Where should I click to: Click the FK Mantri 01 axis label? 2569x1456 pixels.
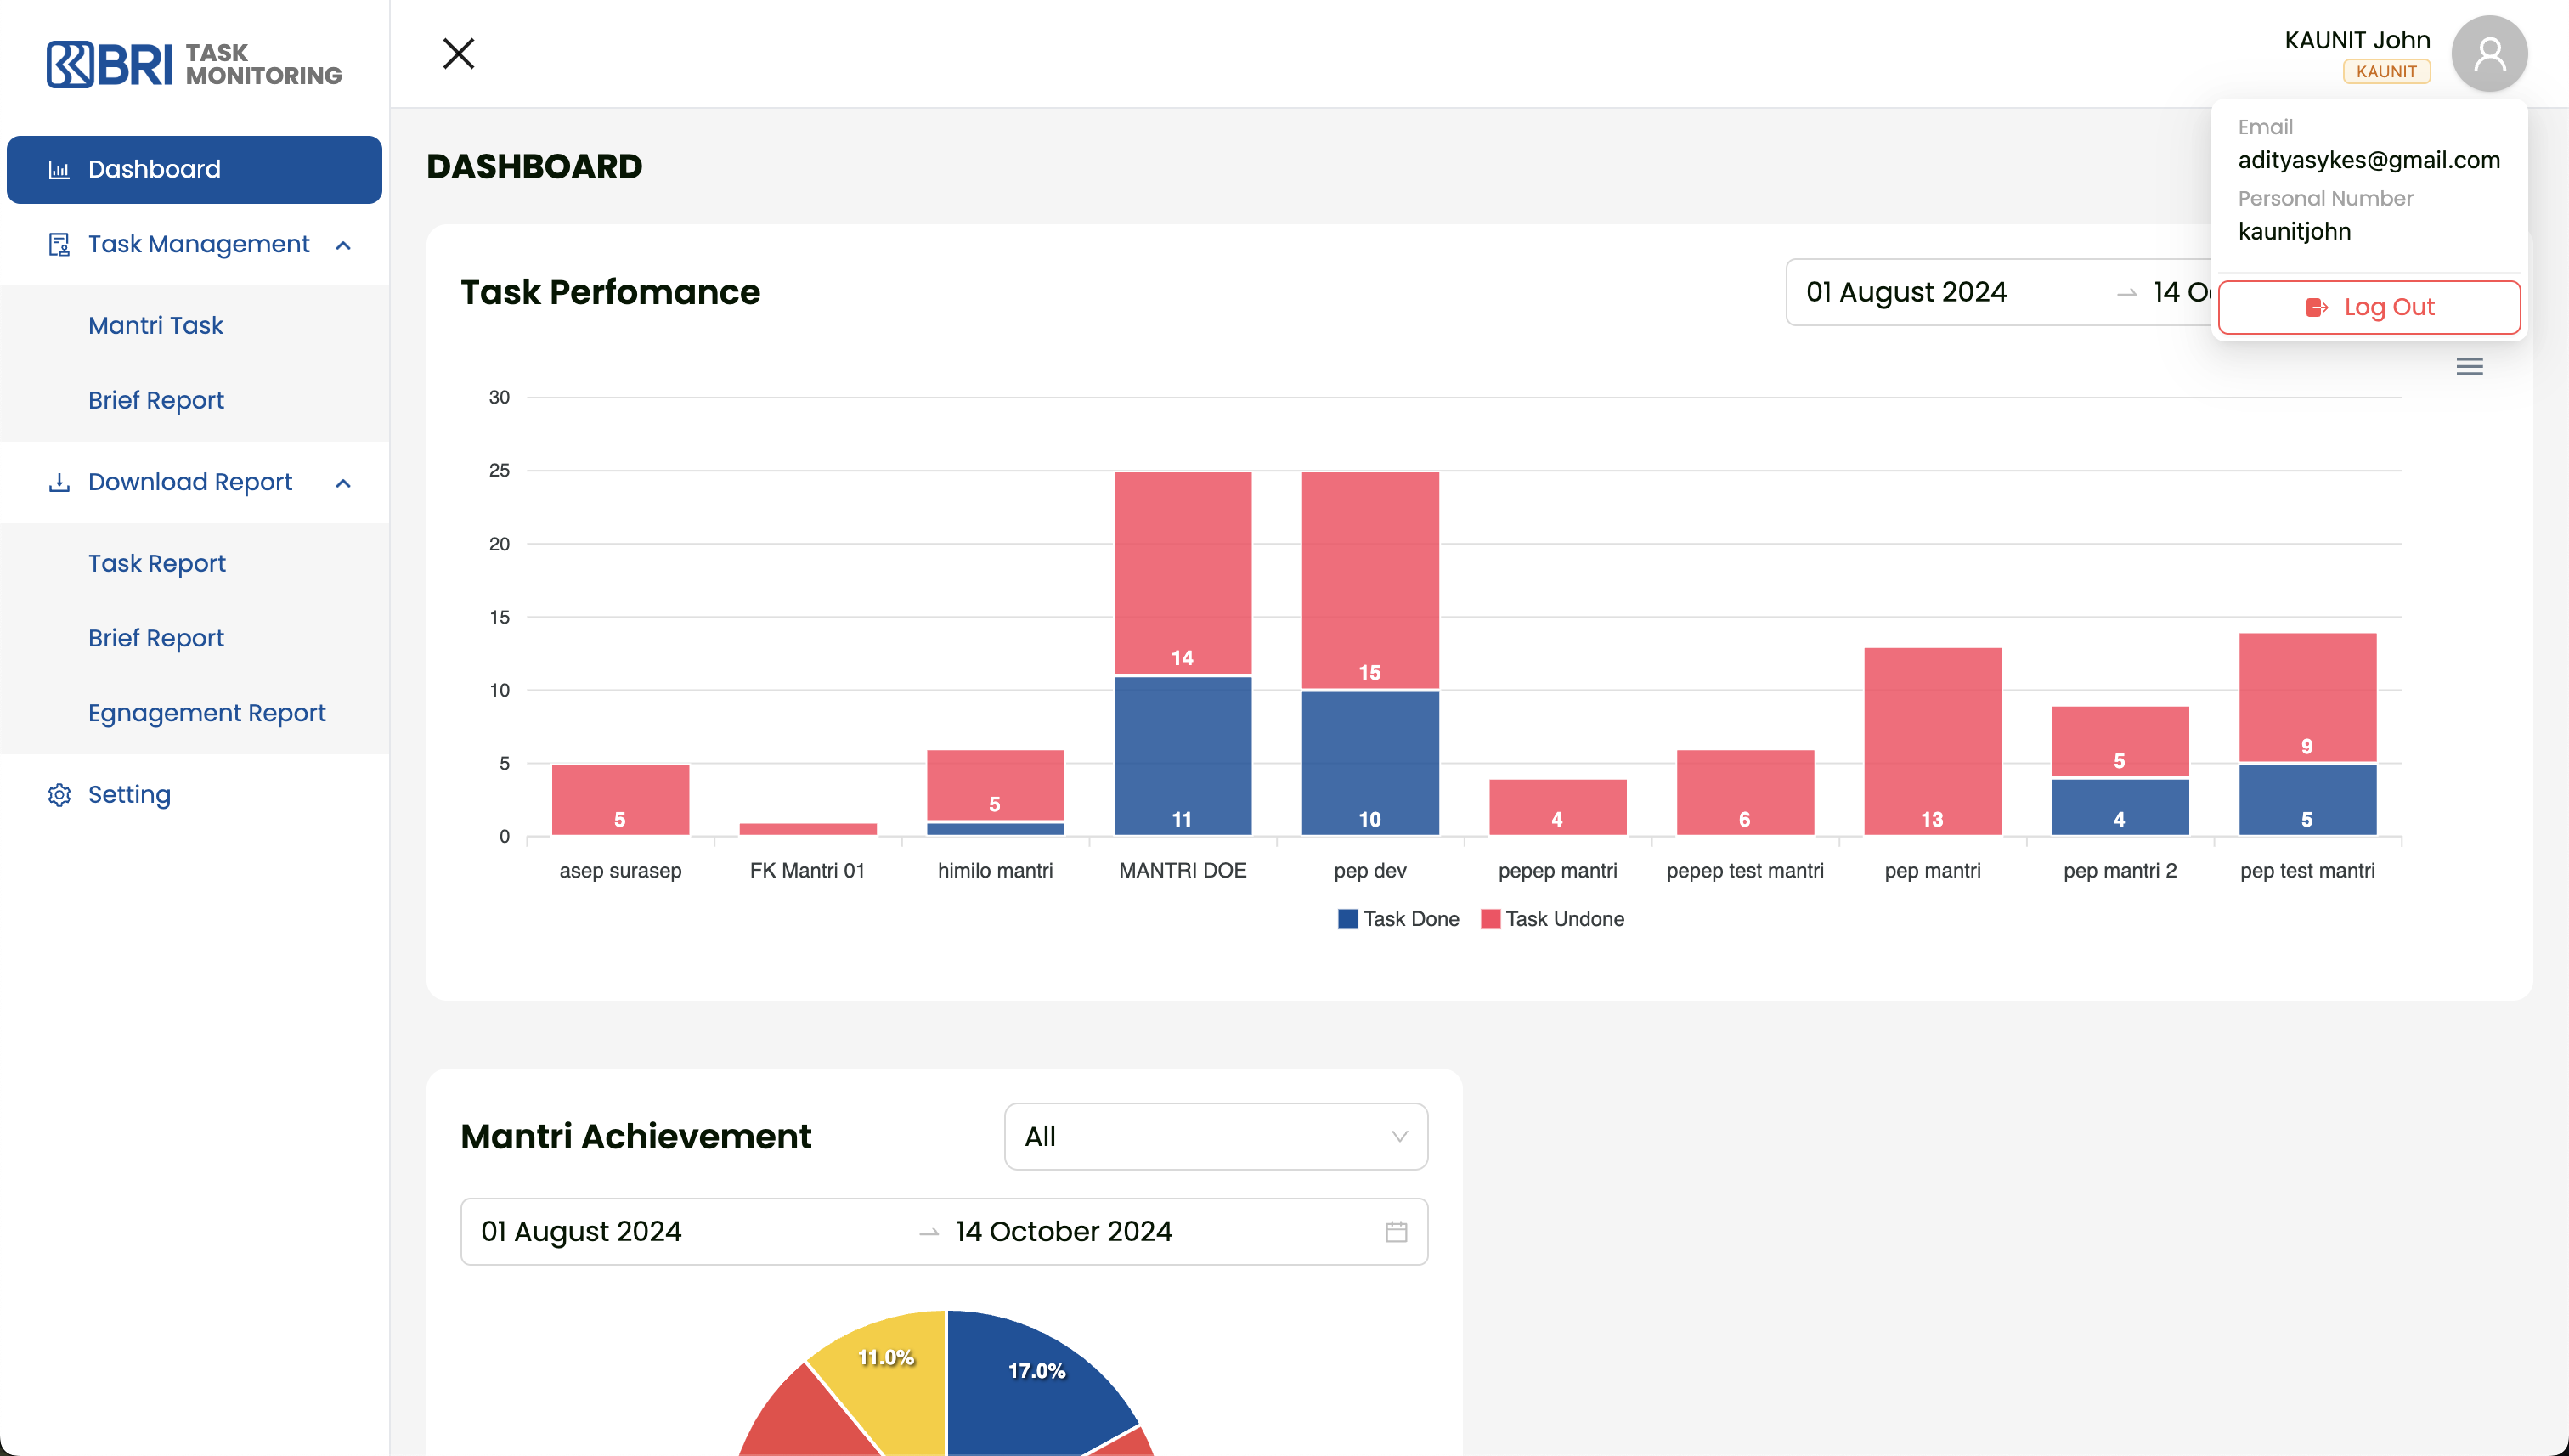pyautogui.click(x=807, y=871)
